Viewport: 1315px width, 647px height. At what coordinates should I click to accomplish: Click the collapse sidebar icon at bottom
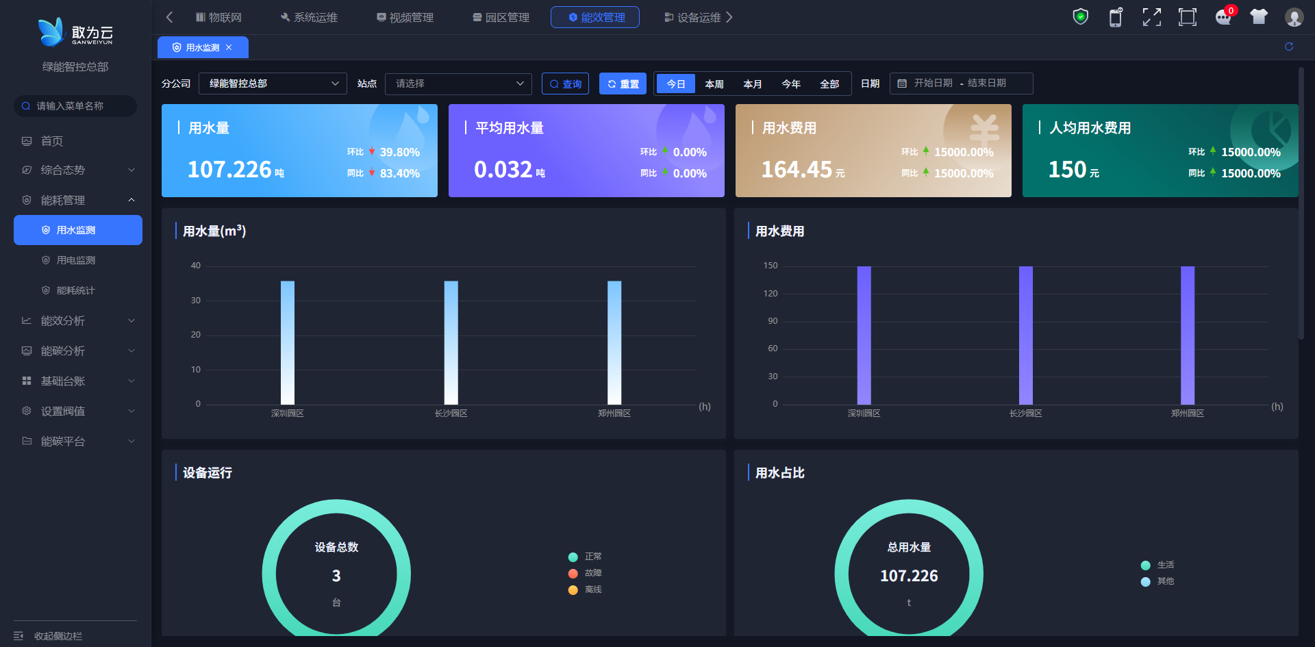[x=18, y=636]
